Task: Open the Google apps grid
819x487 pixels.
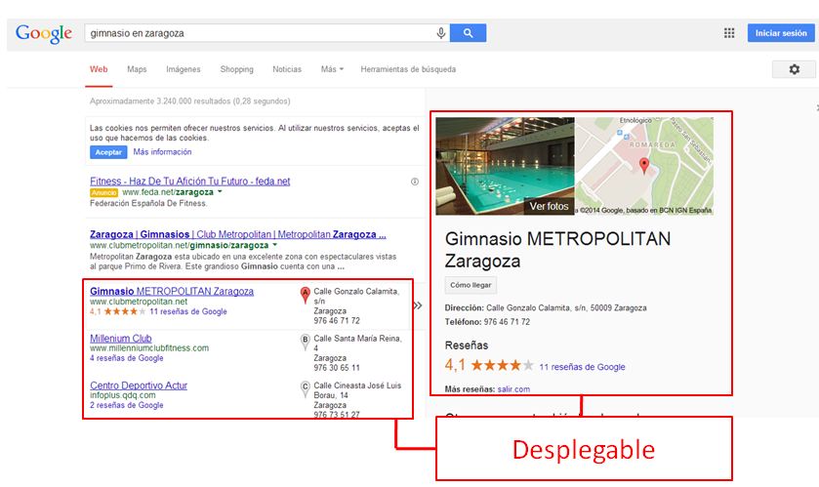Action: (x=729, y=33)
